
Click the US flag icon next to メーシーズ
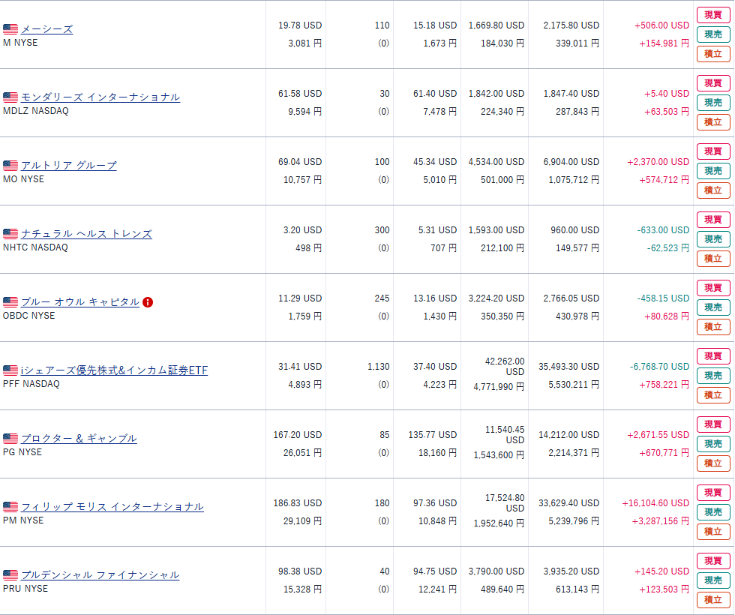(10, 29)
